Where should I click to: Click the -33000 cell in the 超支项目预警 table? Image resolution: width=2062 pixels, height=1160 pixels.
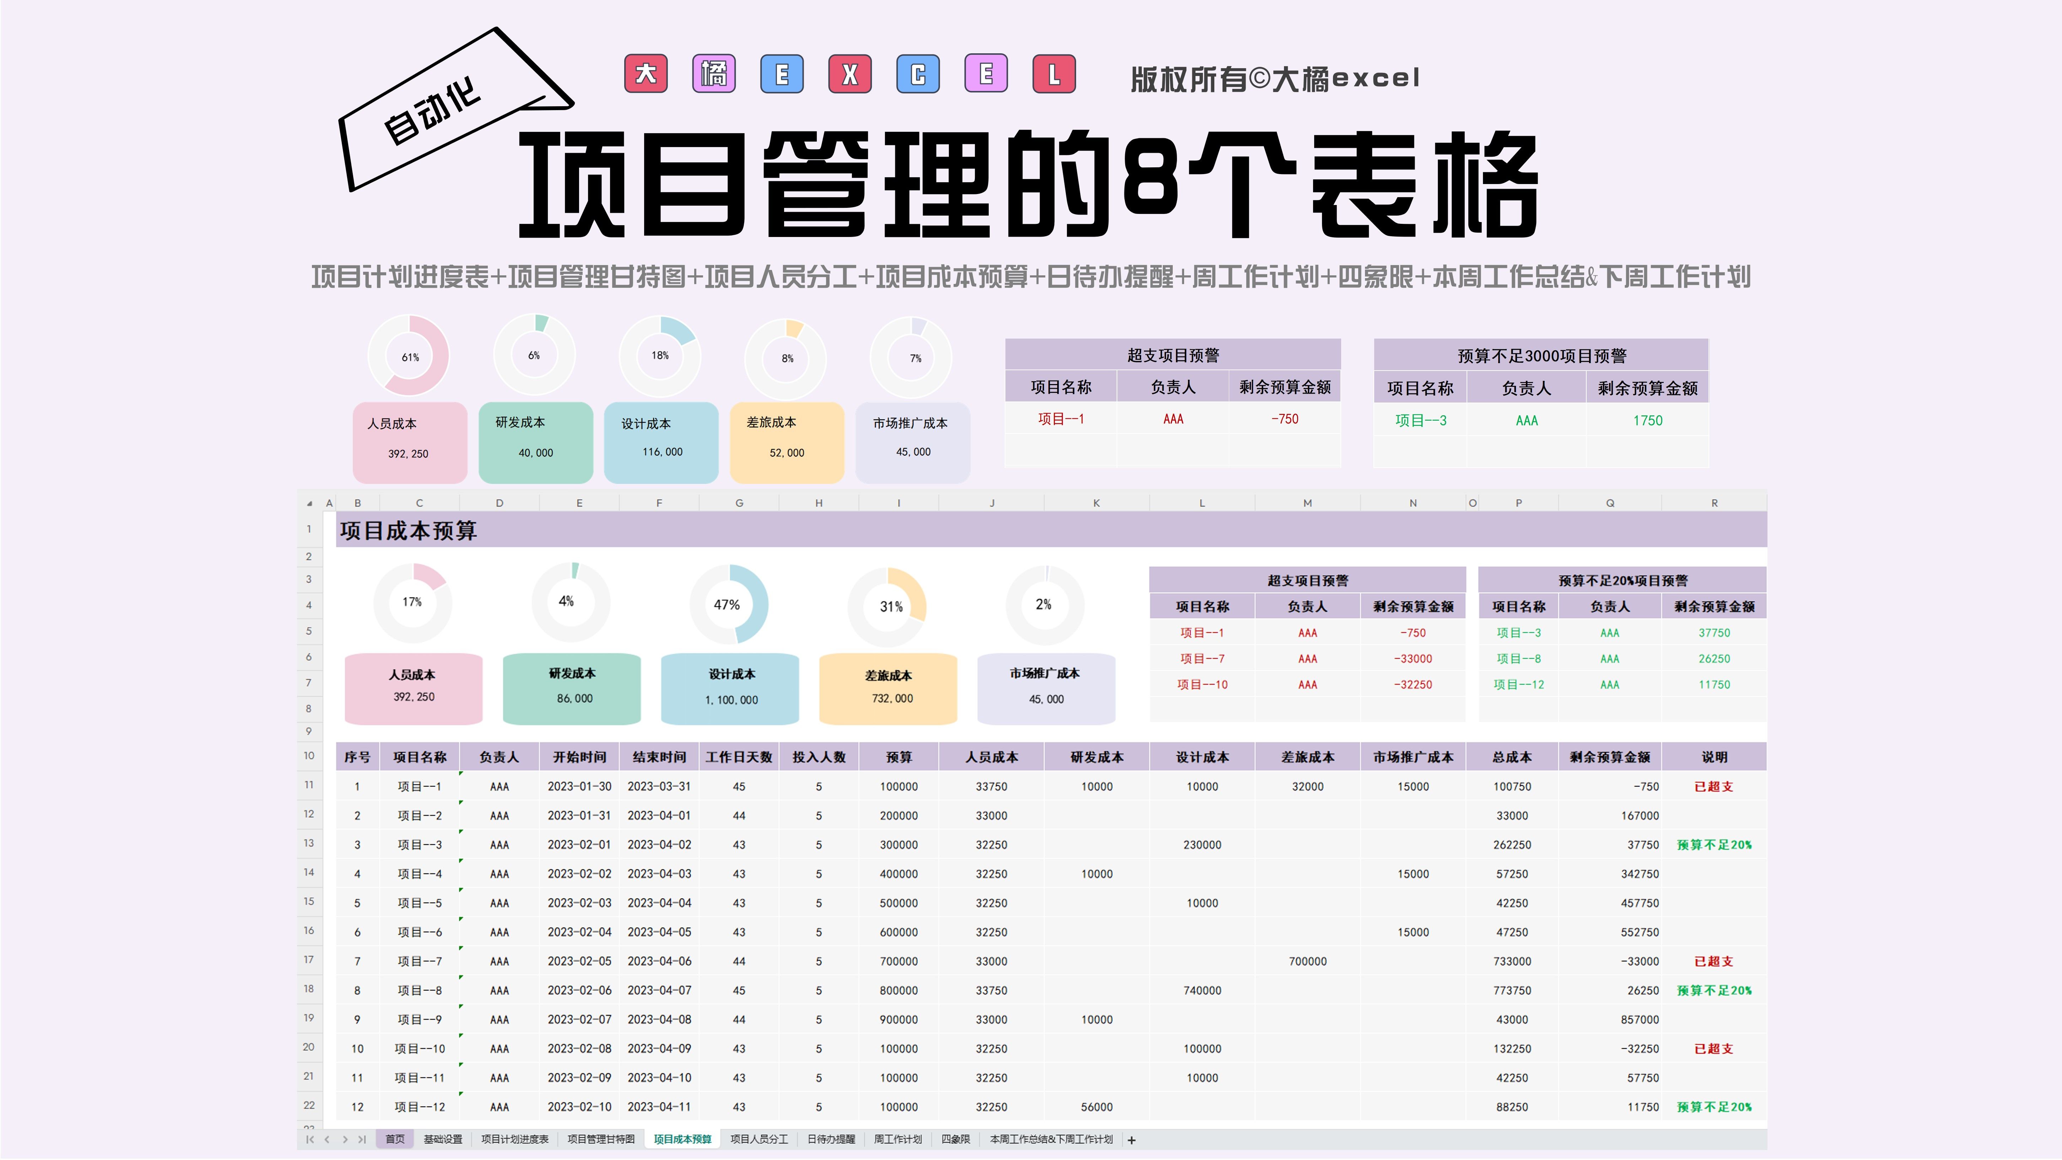[1413, 658]
